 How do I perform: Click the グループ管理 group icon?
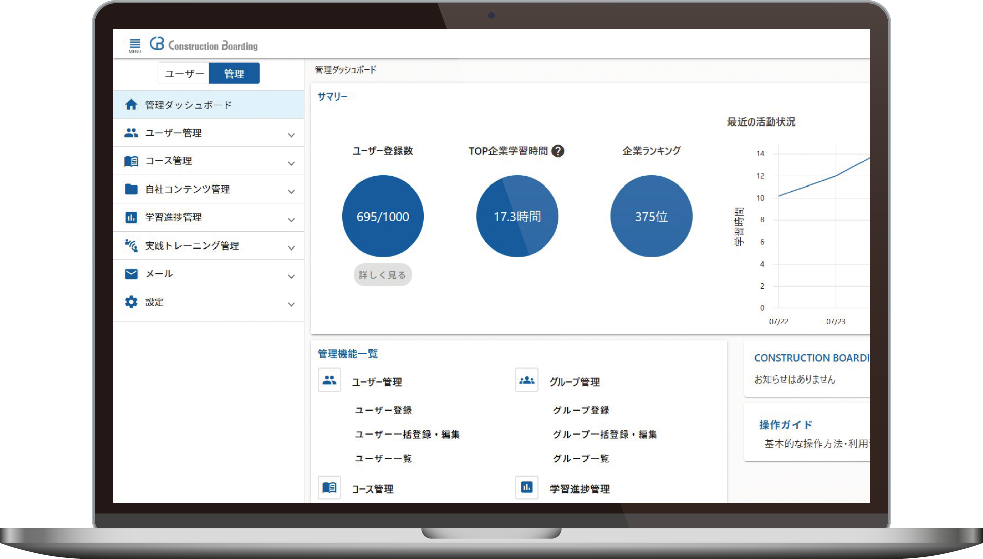tap(527, 380)
